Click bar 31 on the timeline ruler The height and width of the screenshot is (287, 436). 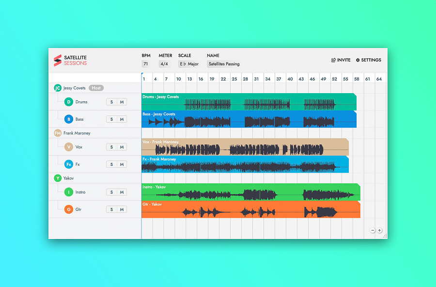257,79
